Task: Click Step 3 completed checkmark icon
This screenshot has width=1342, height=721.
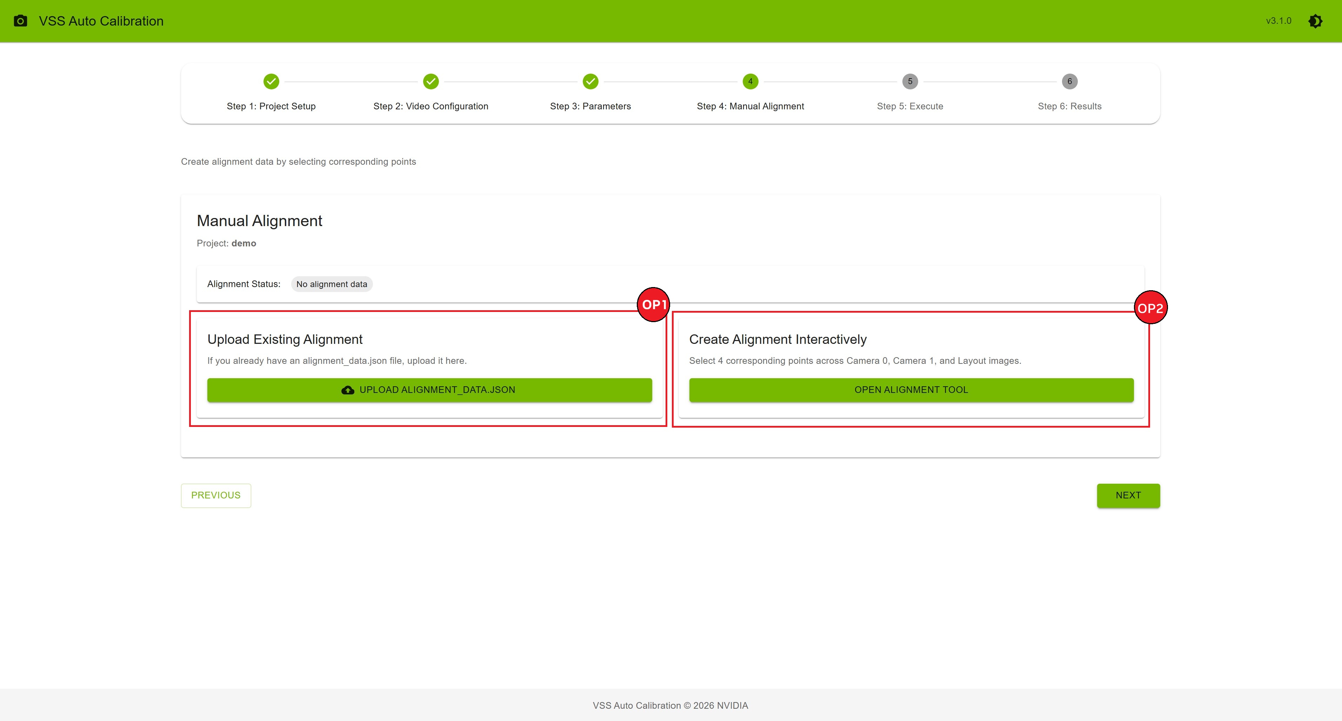Action: [590, 81]
